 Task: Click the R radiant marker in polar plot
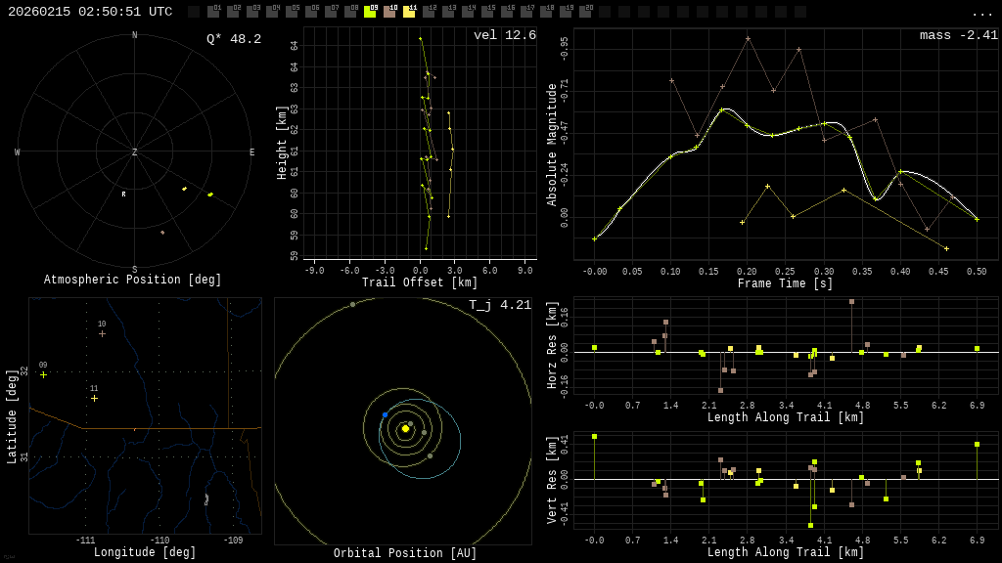[123, 195]
